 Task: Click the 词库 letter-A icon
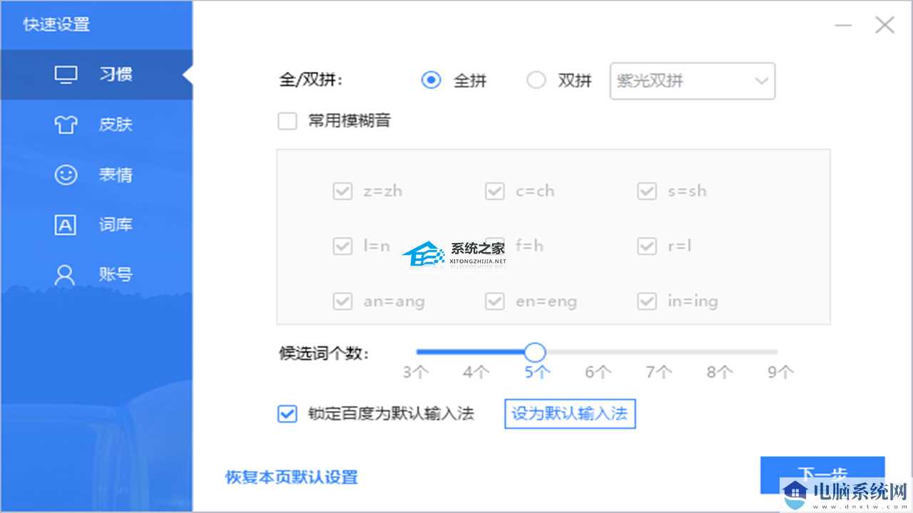65,224
